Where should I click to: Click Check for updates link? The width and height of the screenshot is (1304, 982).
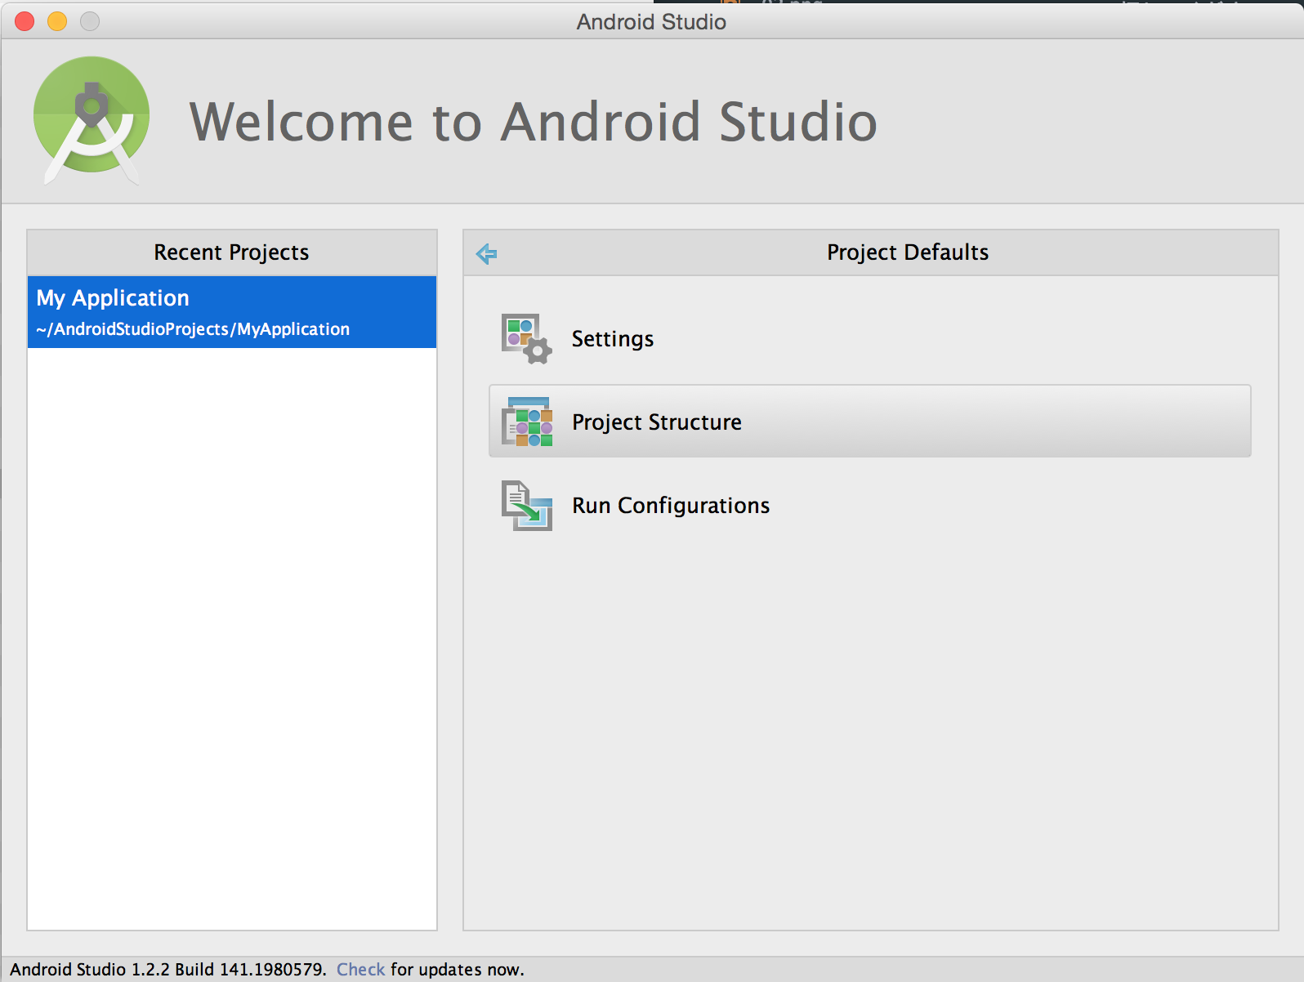click(x=360, y=970)
